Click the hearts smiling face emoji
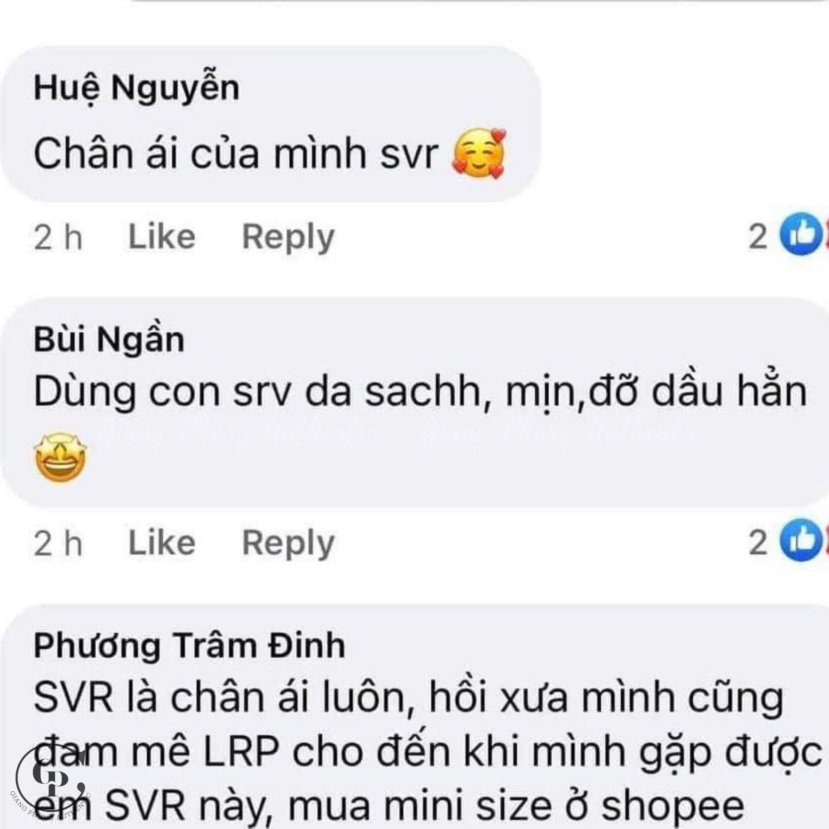Image resolution: width=829 pixels, height=829 pixels. [479, 153]
